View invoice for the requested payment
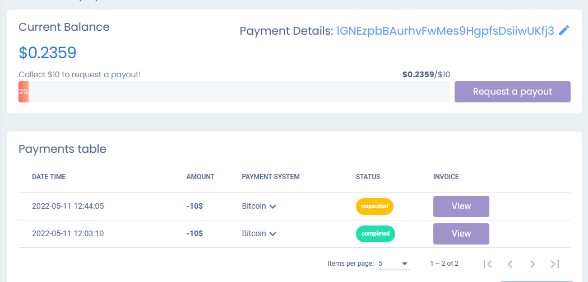Viewport: 588px width, 282px height. pyautogui.click(x=461, y=206)
